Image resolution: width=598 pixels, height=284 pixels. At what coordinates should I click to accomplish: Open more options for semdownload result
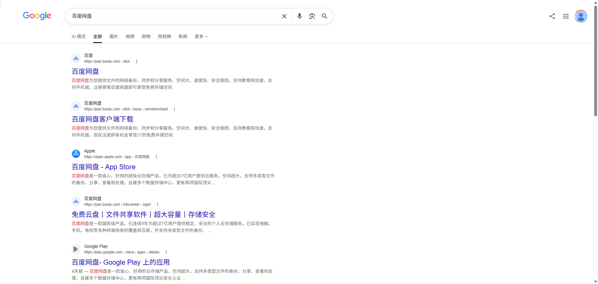[x=174, y=109]
